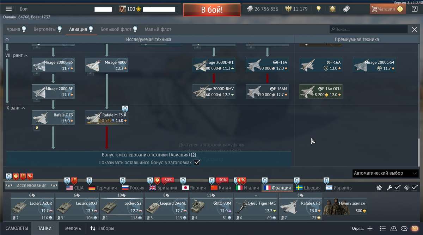Click the ticket icon in top bar

(346, 9)
